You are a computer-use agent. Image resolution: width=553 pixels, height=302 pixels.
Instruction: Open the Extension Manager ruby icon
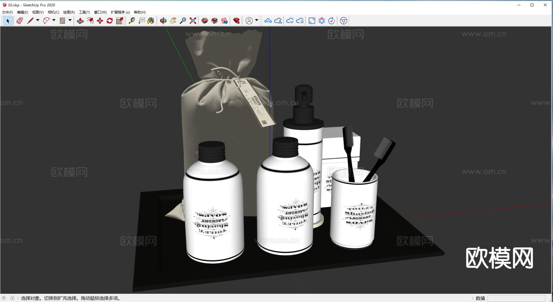point(236,21)
